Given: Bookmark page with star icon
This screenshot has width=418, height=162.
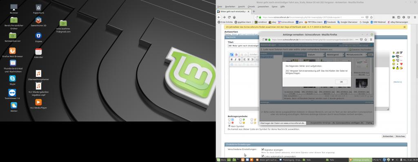Looking at the screenshot, I should [371, 17].
